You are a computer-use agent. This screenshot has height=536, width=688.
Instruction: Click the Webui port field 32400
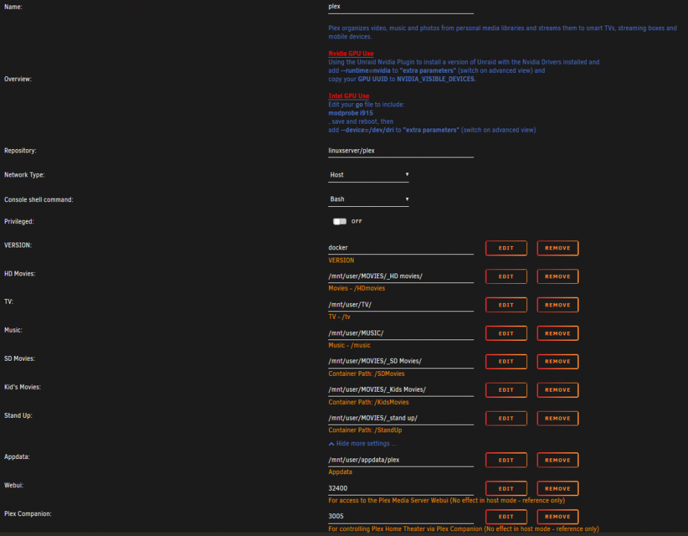click(400, 489)
